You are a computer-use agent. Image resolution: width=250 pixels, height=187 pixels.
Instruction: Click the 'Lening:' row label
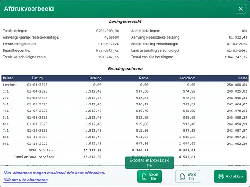[x=10, y=85]
